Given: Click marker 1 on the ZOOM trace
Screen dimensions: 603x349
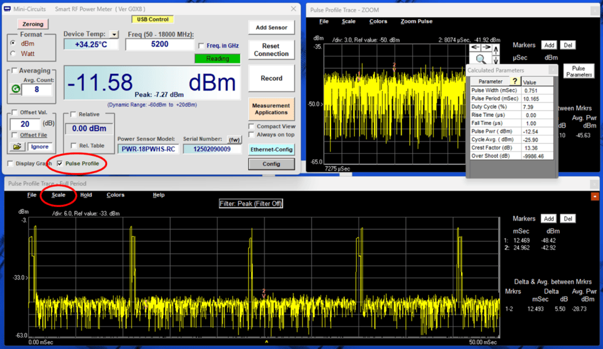Looking at the screenshot, I should 359,75.
